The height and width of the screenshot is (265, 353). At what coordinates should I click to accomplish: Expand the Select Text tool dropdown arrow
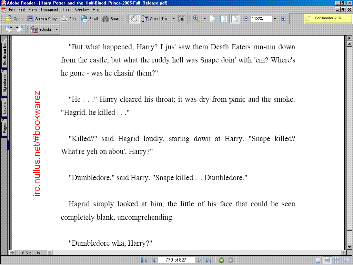pyautogui.click(x=173, y=19)
